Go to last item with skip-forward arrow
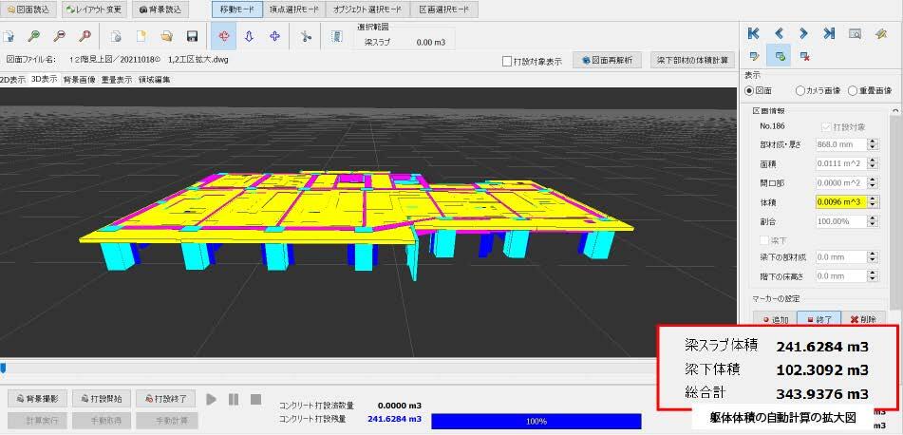 (829, 34)
